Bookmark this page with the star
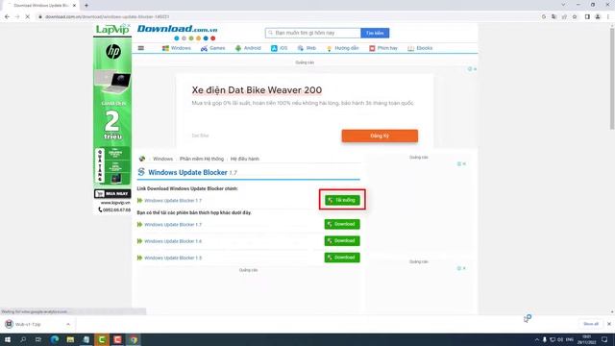615x346 pixels. pos(575,17)
